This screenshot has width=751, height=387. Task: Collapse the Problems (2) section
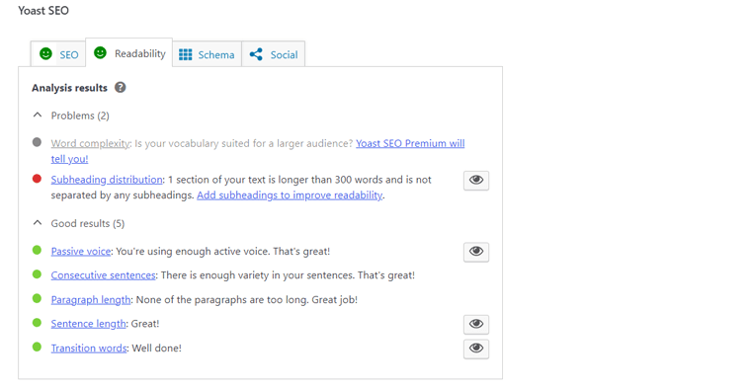click(71, 116)
